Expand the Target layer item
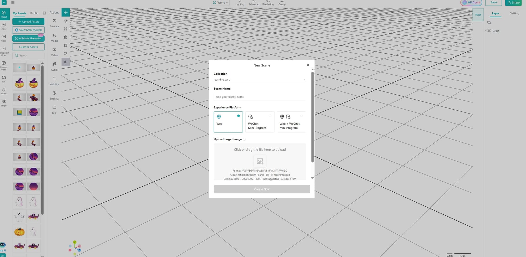This screenshot has width=526, height=257. point(485,31)
